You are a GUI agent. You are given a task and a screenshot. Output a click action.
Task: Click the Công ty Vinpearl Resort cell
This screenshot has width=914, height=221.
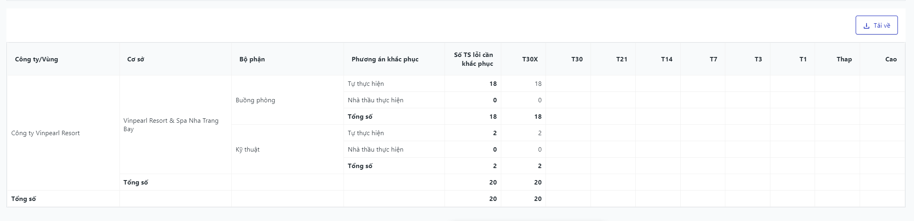[x=45, y=133]
